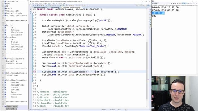Open the Source menu
Screen dimensions: 198x111
(37, 3)
